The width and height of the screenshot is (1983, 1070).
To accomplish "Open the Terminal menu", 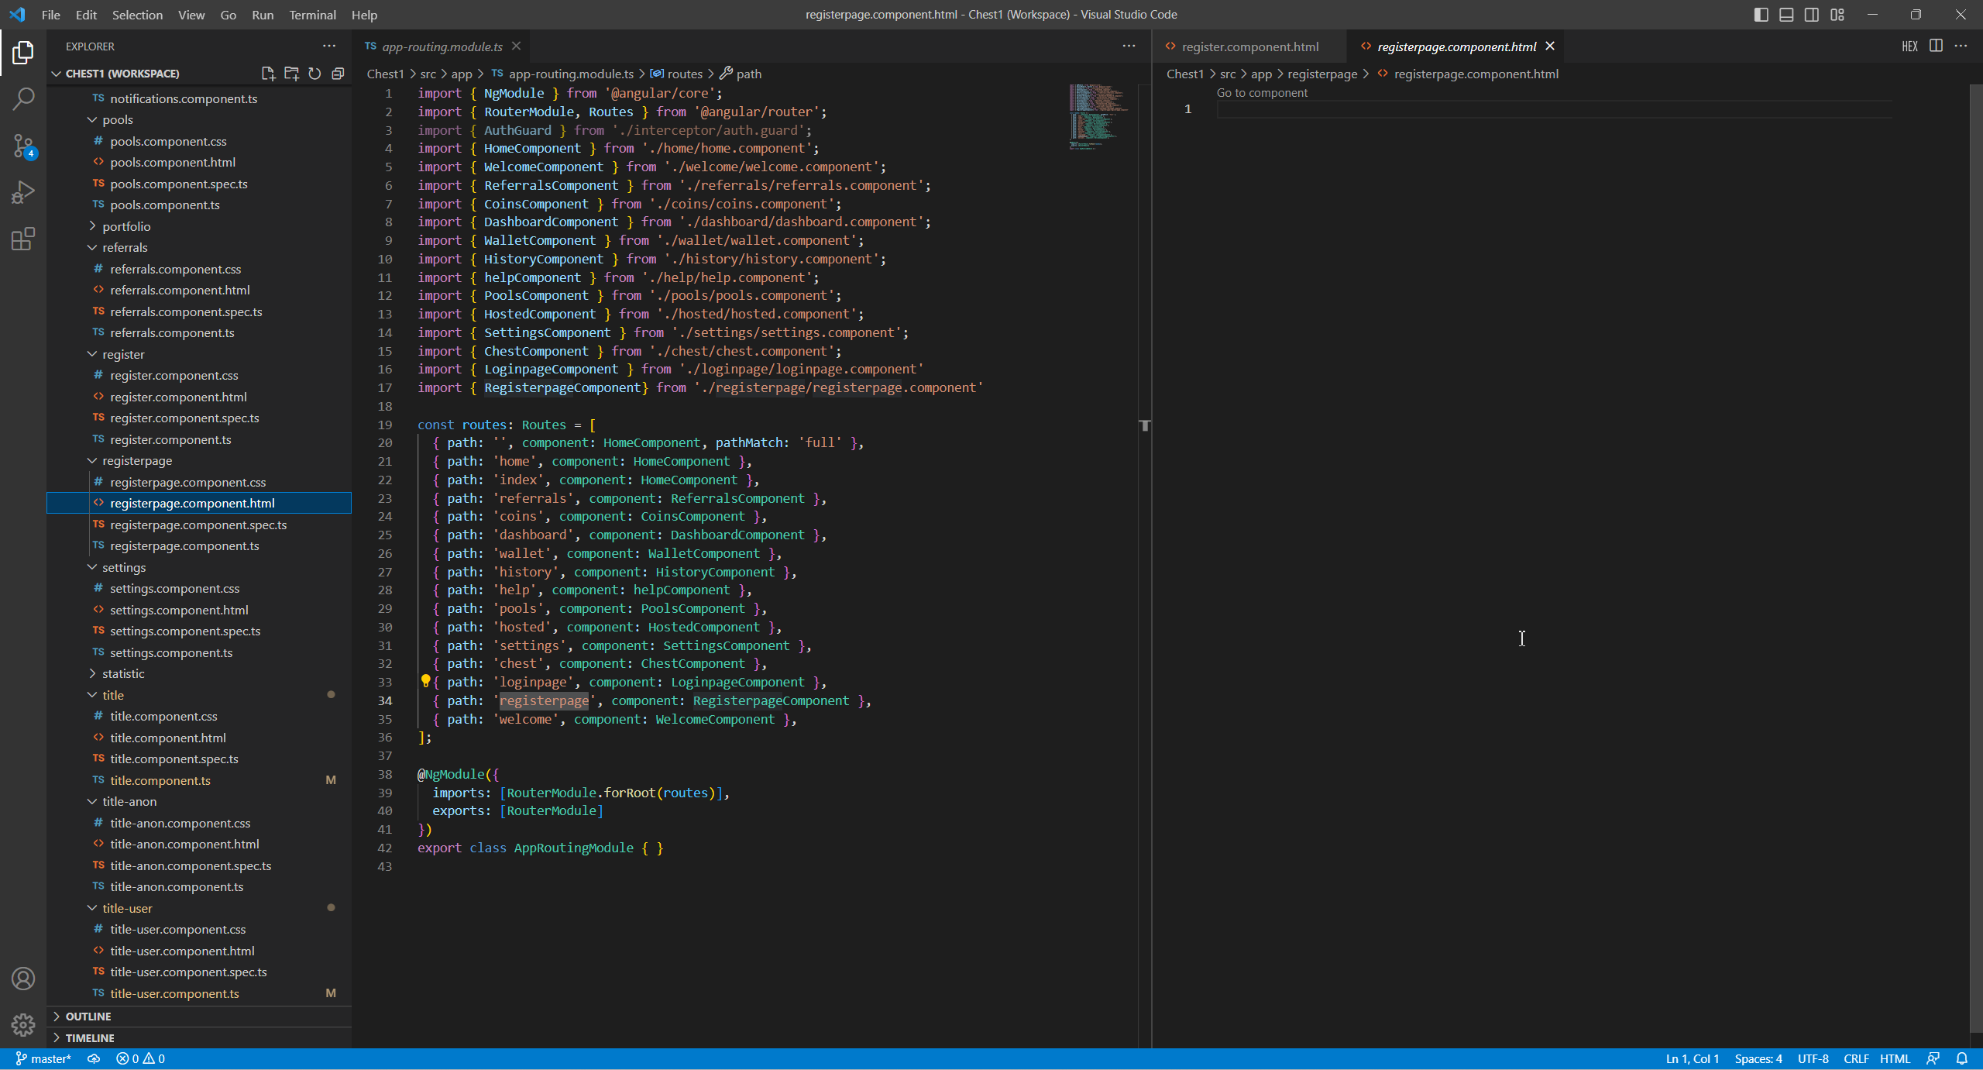I will click(312, 15).
